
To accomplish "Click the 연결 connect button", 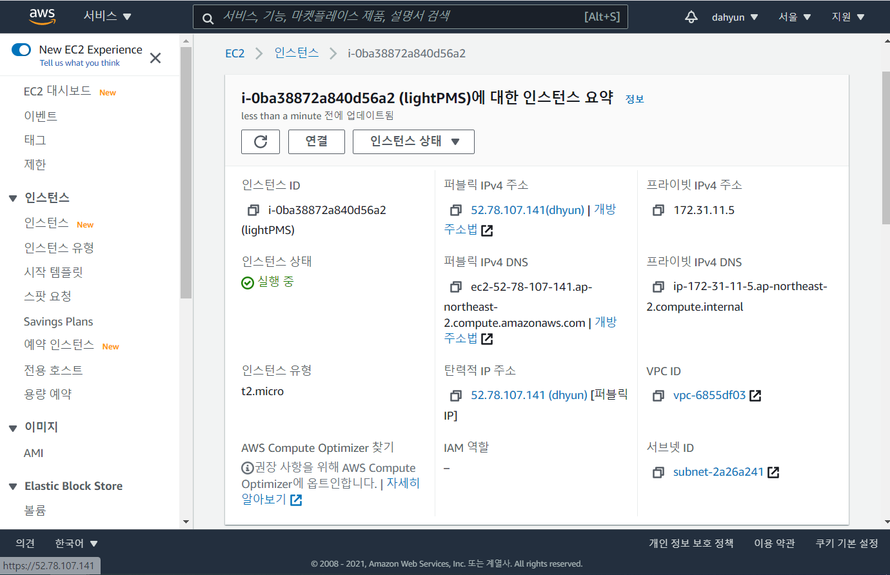I will (317, 142).
